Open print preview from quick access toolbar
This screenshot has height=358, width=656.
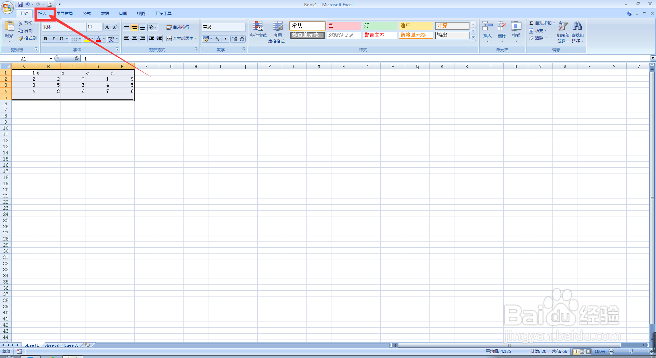(50, 4)
